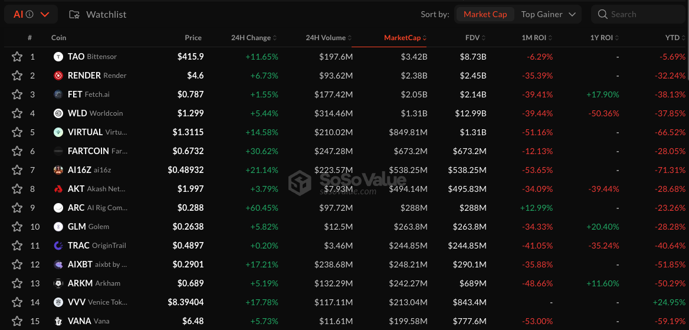Open the VIRTUAL coin link
The height and width of the screenshot is (330, 689).
[x=85, y=132]
